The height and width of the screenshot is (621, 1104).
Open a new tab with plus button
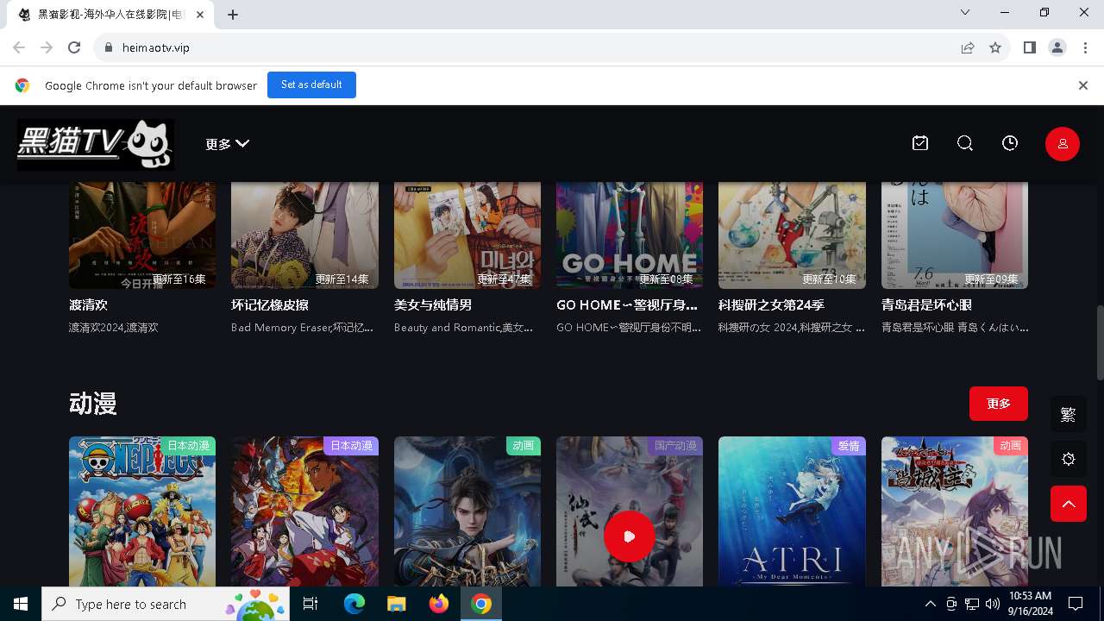pyautogui.click(x=233, y=15)
